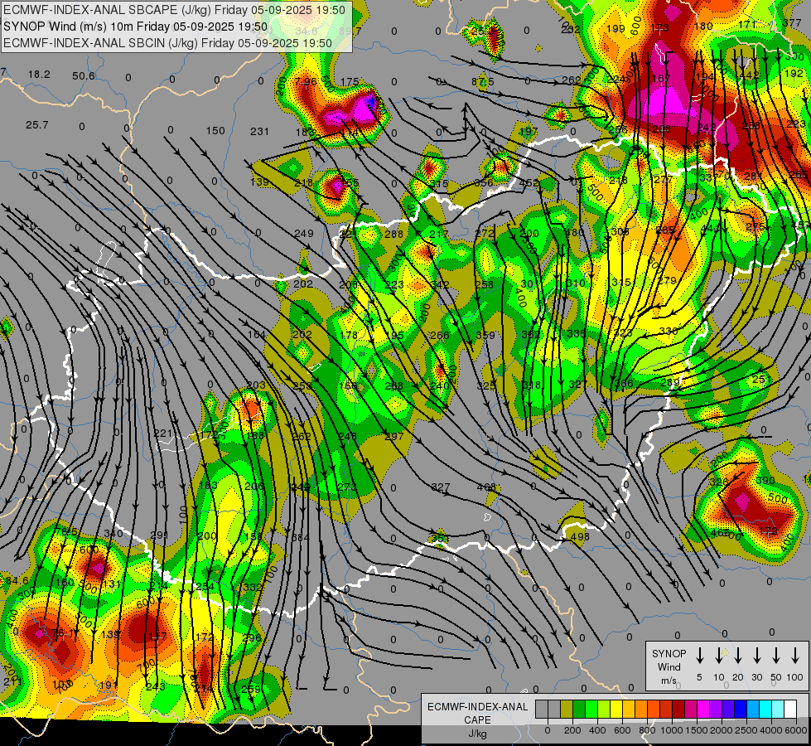Click the '1500' label on the CAPE scale
The width and height of the screenshot is (811, 746).
pyautogui.click(x=697, y=730)
